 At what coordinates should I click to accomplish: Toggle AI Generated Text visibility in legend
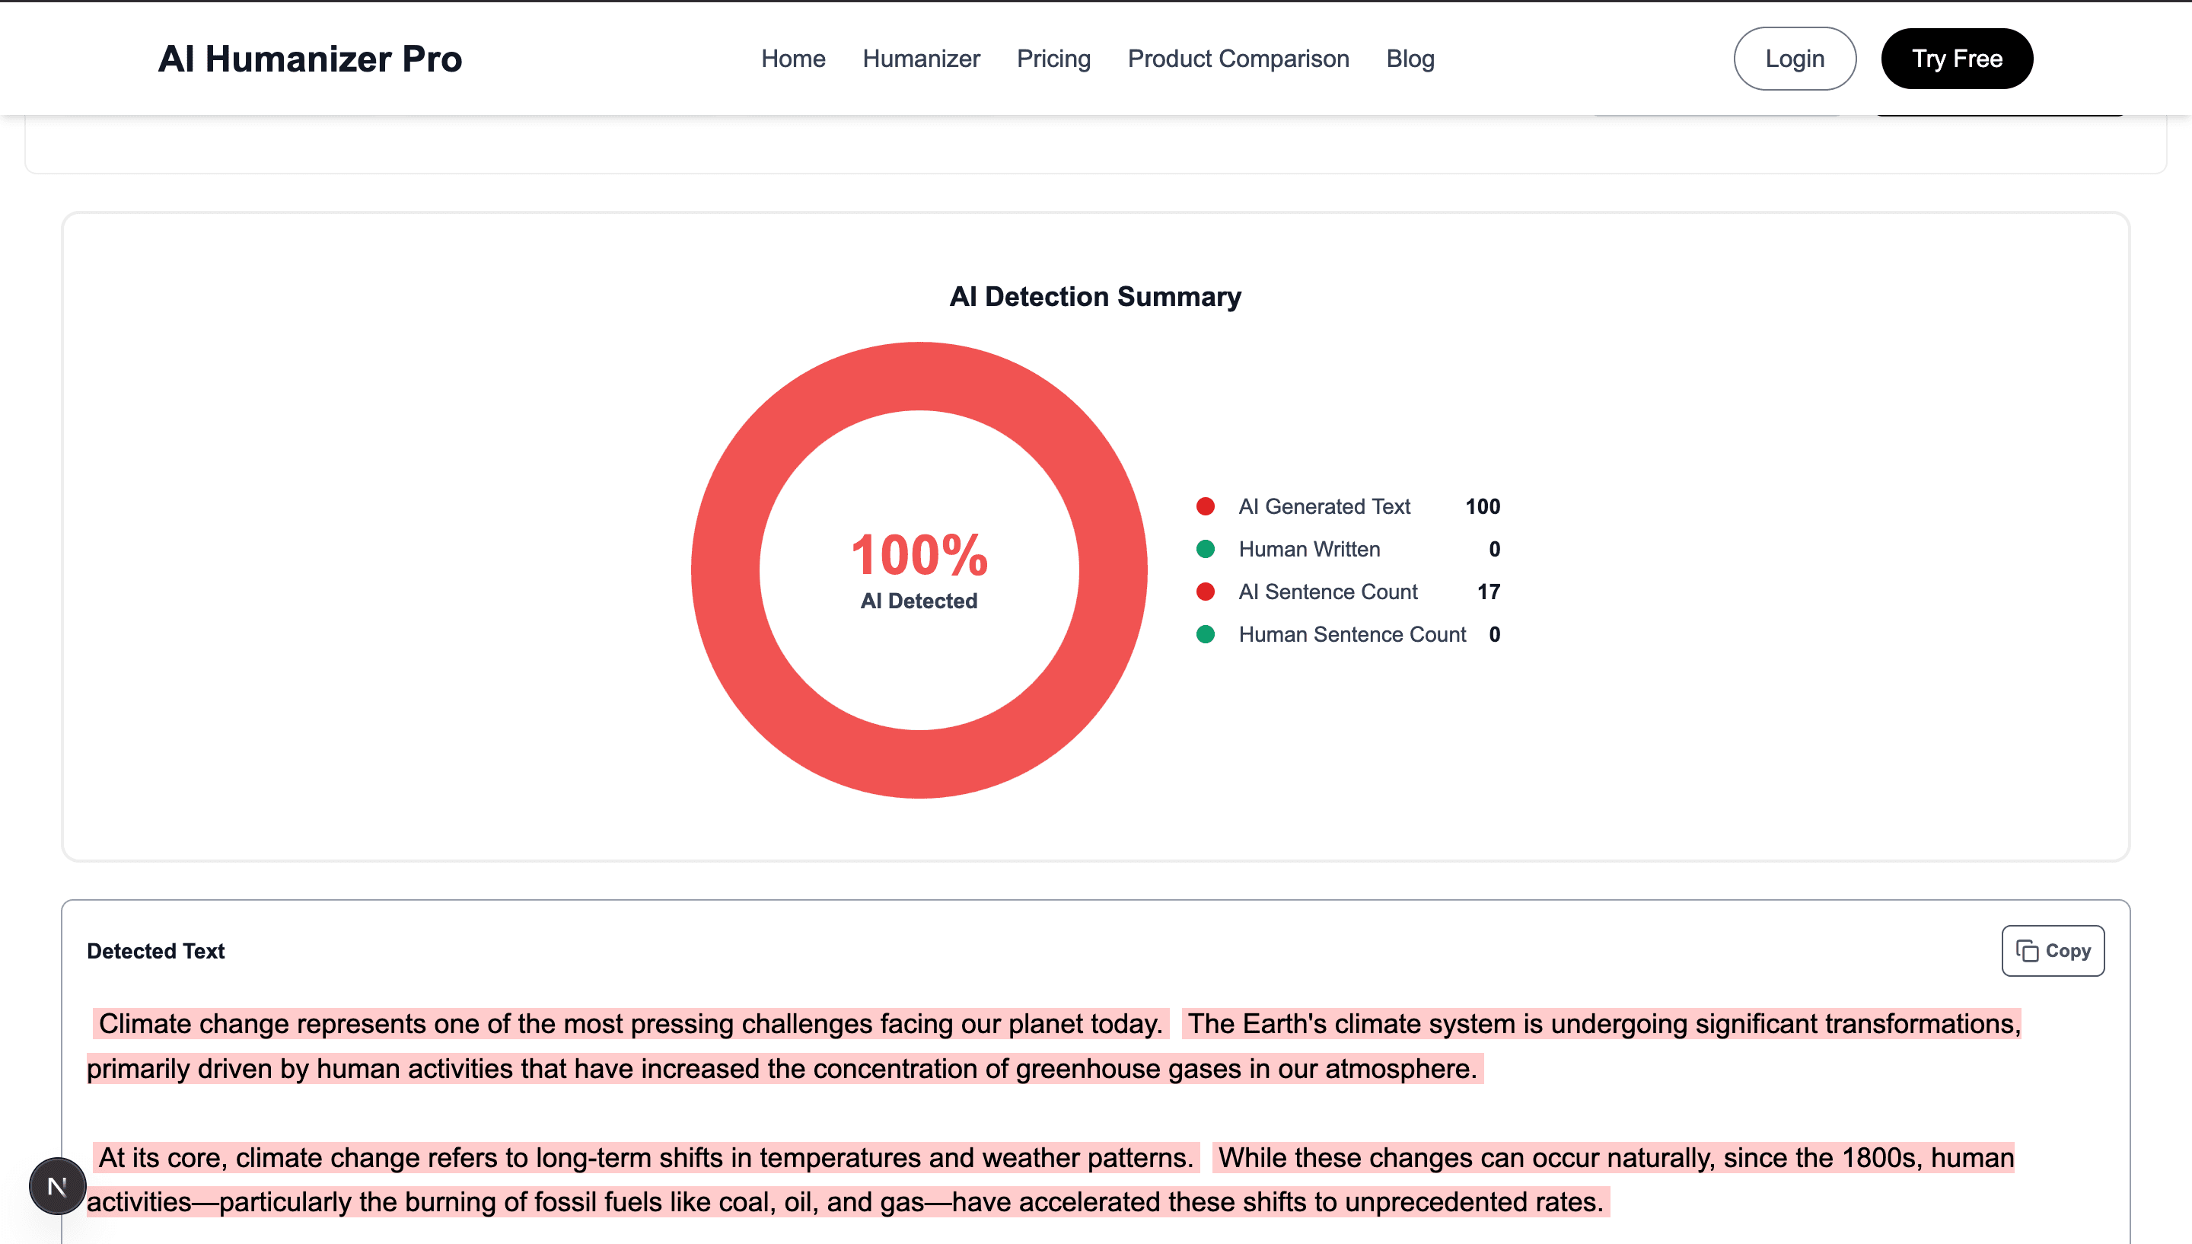(x=1324, y=506)
